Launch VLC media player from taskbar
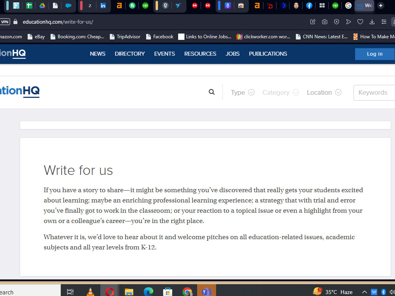395x296 pixels. 90,292
